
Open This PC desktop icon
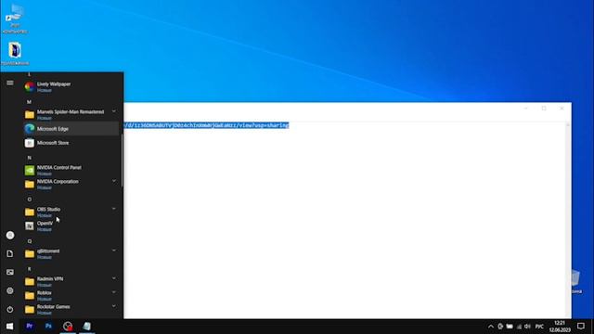[x=15, y=19]
